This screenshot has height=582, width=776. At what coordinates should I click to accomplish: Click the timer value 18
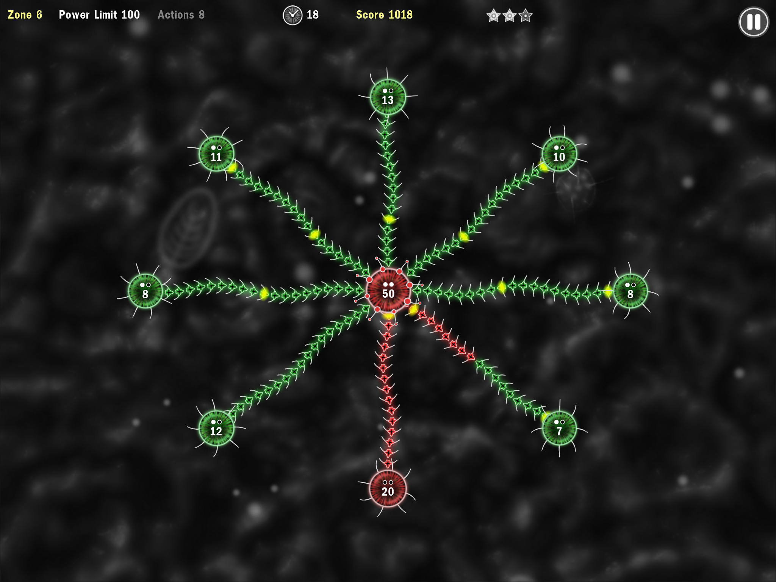[x=313, y=15]
